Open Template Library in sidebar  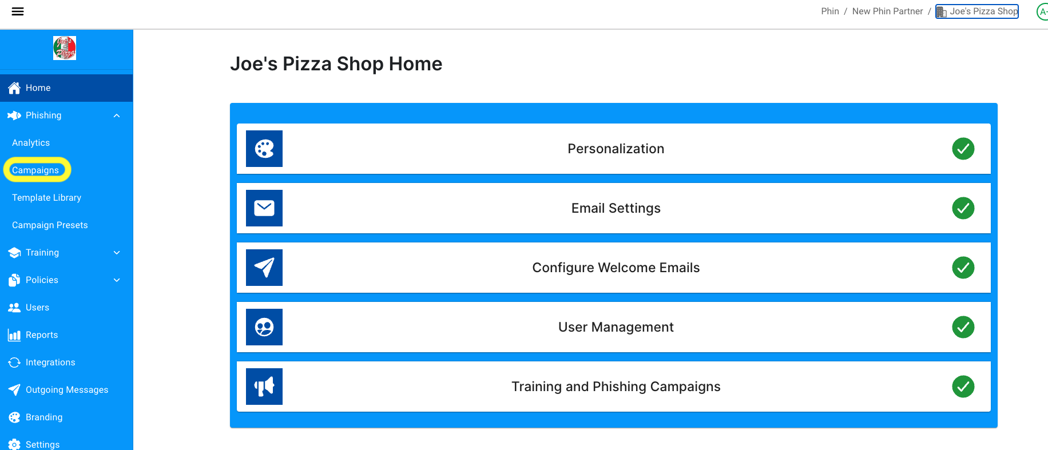47,198
